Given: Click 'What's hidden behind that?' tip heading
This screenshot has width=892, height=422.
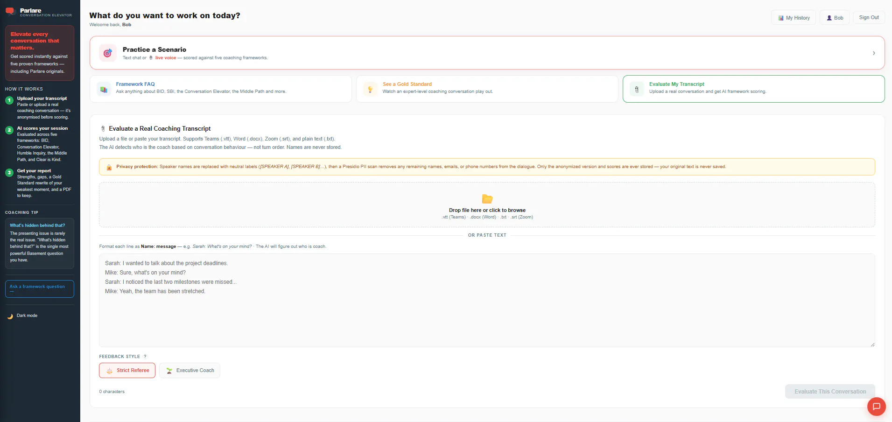Looking at the screenshot, I should [37, 225].
